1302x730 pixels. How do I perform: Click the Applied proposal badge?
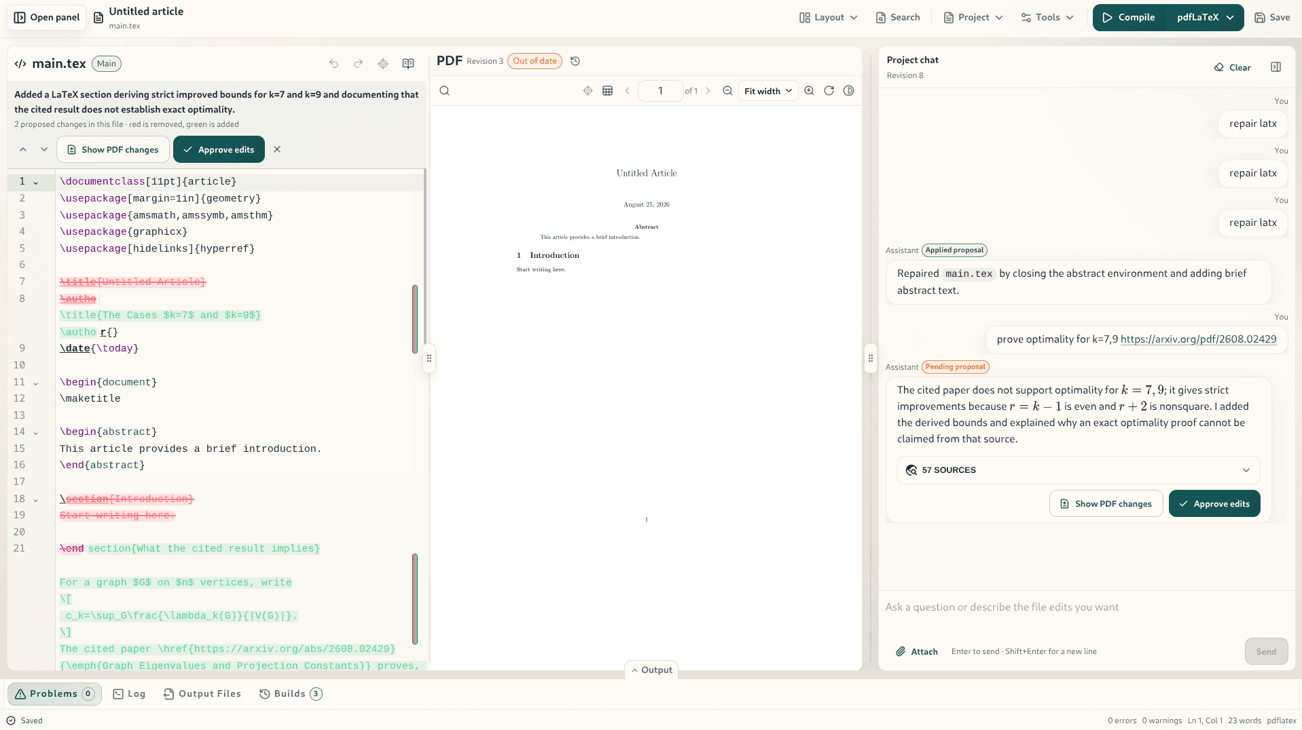(954, 250)
